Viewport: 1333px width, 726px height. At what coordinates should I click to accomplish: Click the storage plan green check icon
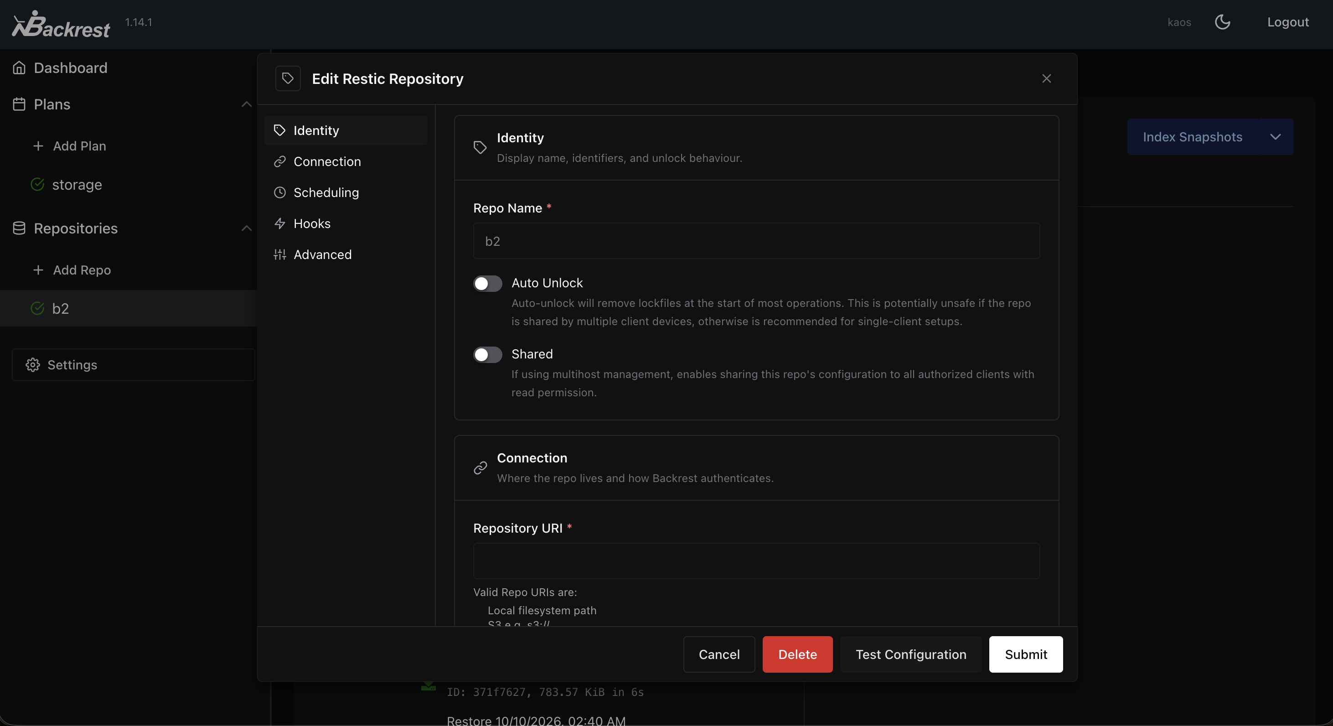37,184
